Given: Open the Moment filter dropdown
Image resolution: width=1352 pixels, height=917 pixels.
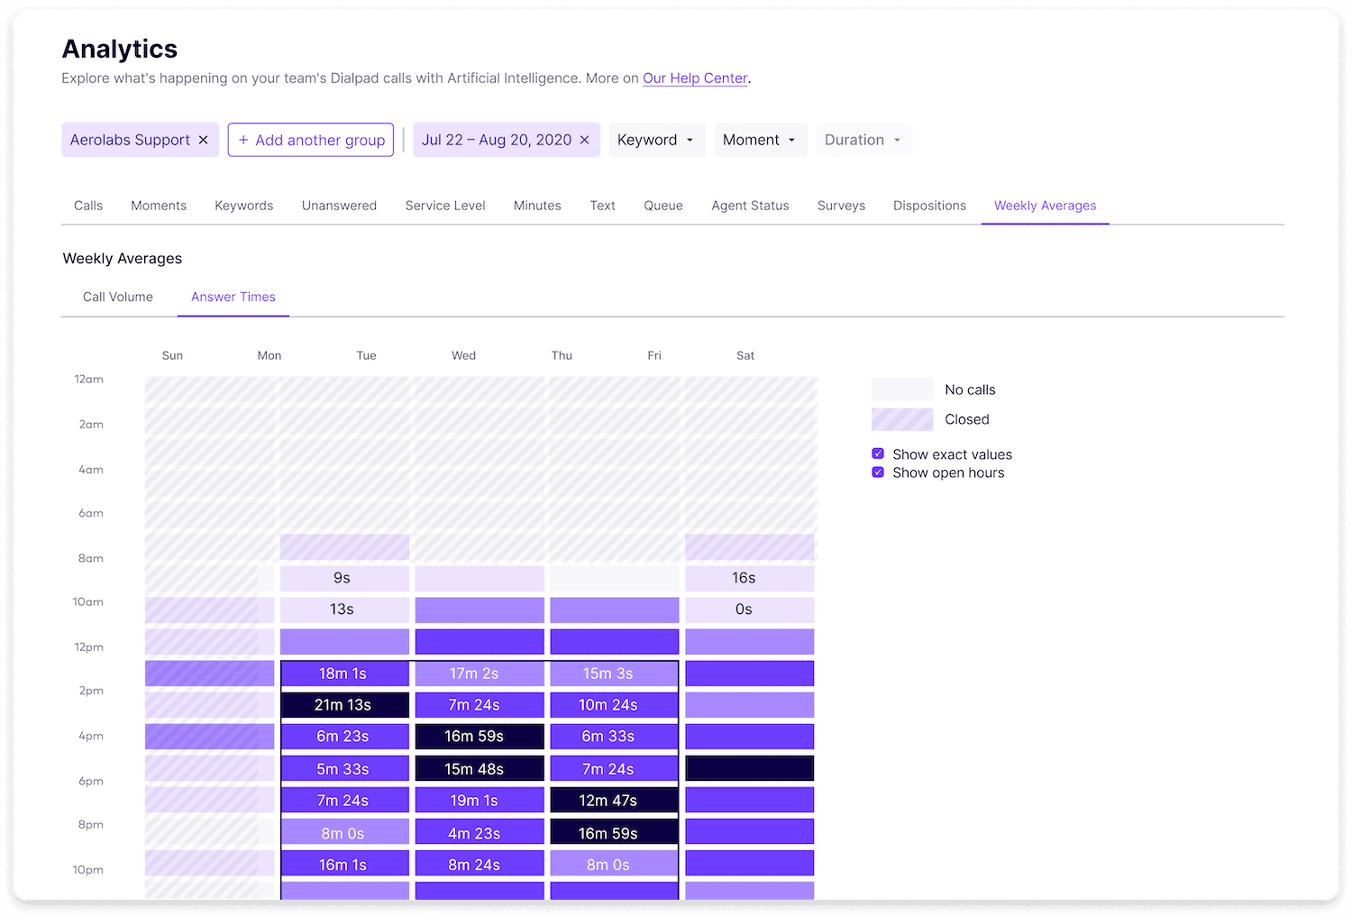Looking at the screenshot, I should click(x=760, y=140).
